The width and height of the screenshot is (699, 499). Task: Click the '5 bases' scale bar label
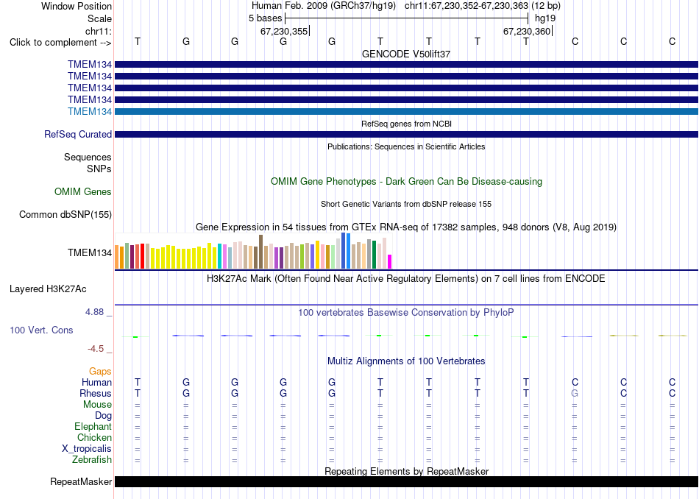[x=265, y=18]
